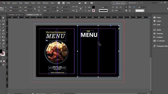Screen dimensions: 168x94
Task: Toggle Apply Gradient swatch in toolbox
Action: (x=1, y=61)
